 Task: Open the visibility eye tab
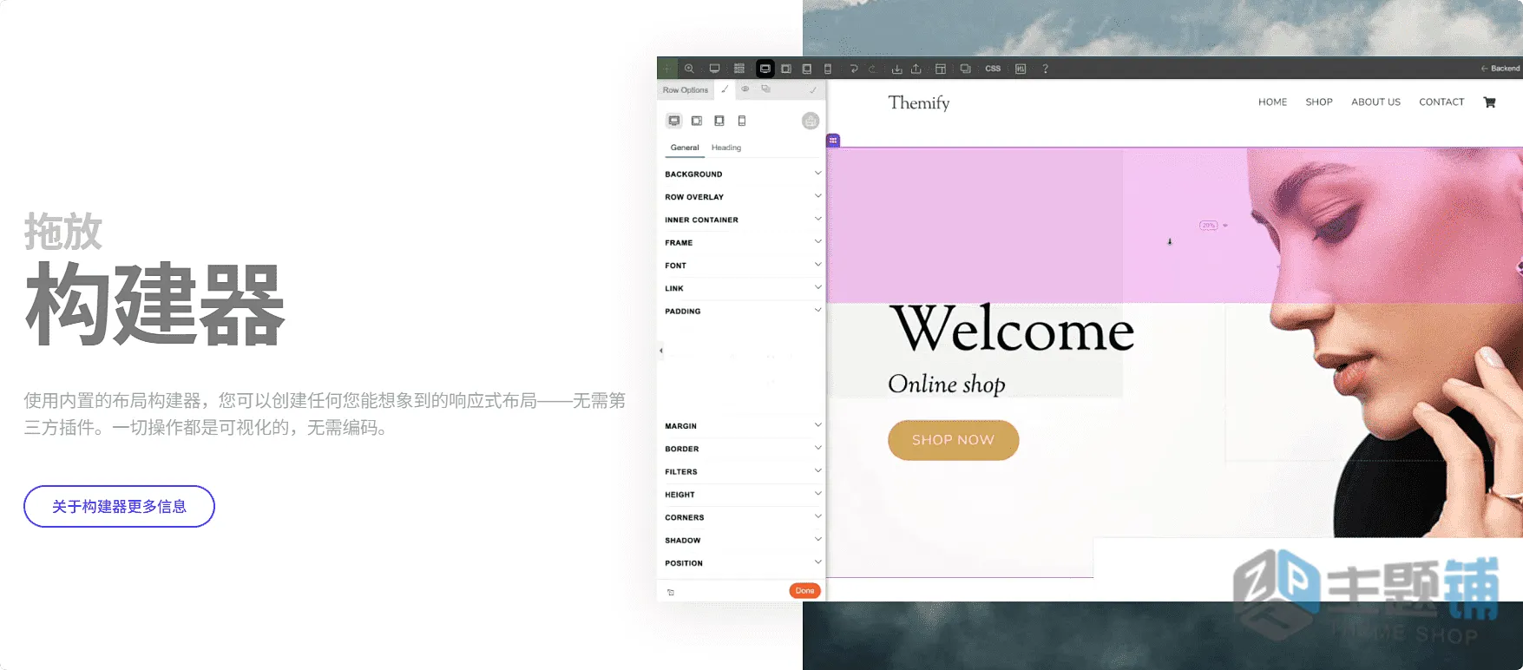745,89
